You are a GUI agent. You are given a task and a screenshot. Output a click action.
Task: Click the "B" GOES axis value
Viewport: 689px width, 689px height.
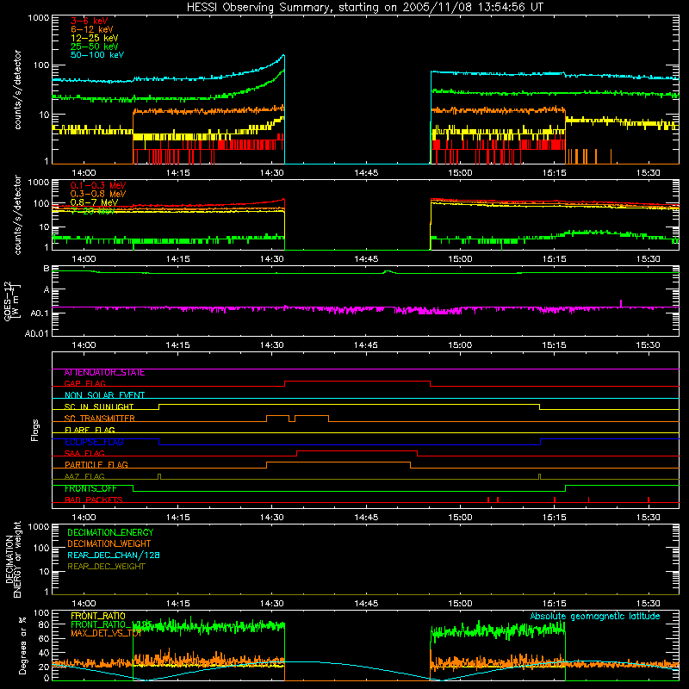tap(47, 269)
